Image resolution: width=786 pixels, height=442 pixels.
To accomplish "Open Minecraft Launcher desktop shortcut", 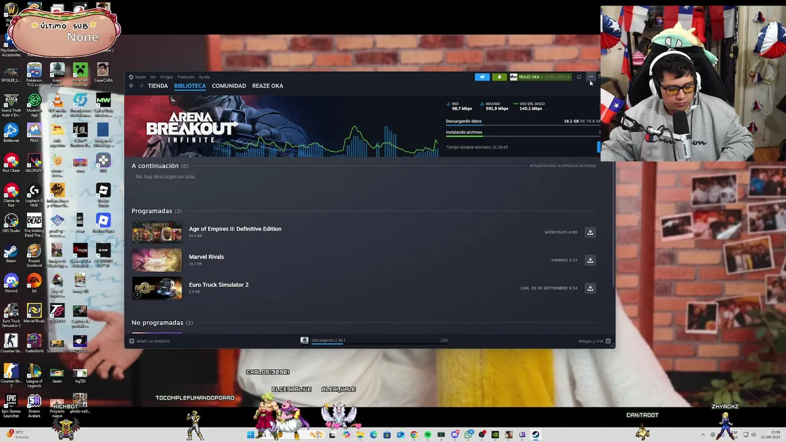I will (80, 73).
